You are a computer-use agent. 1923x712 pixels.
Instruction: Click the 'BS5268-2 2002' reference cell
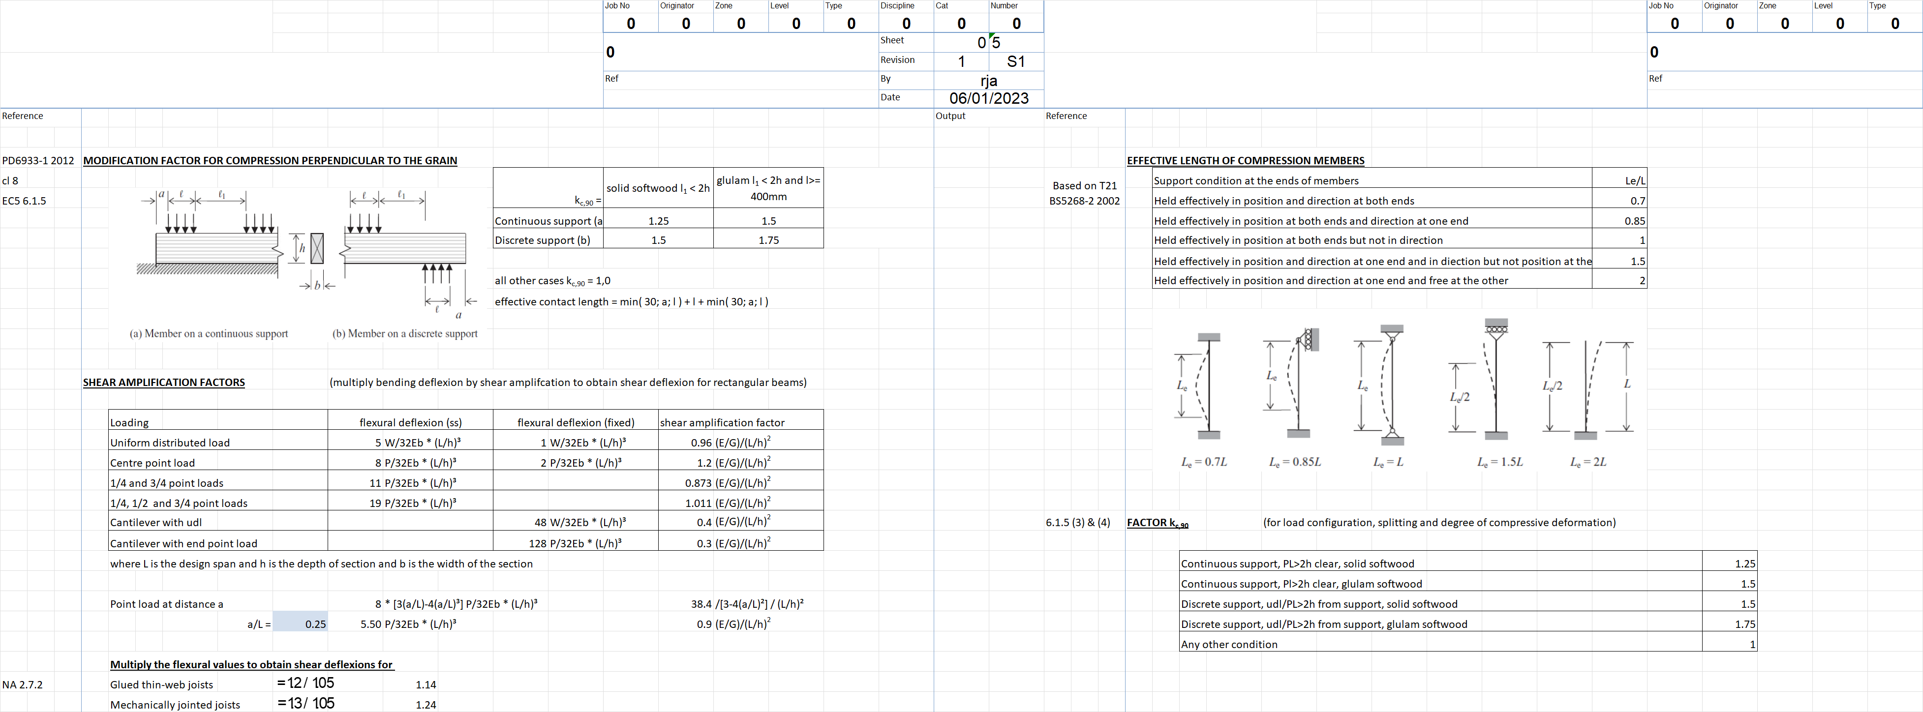click(1084, 201)
